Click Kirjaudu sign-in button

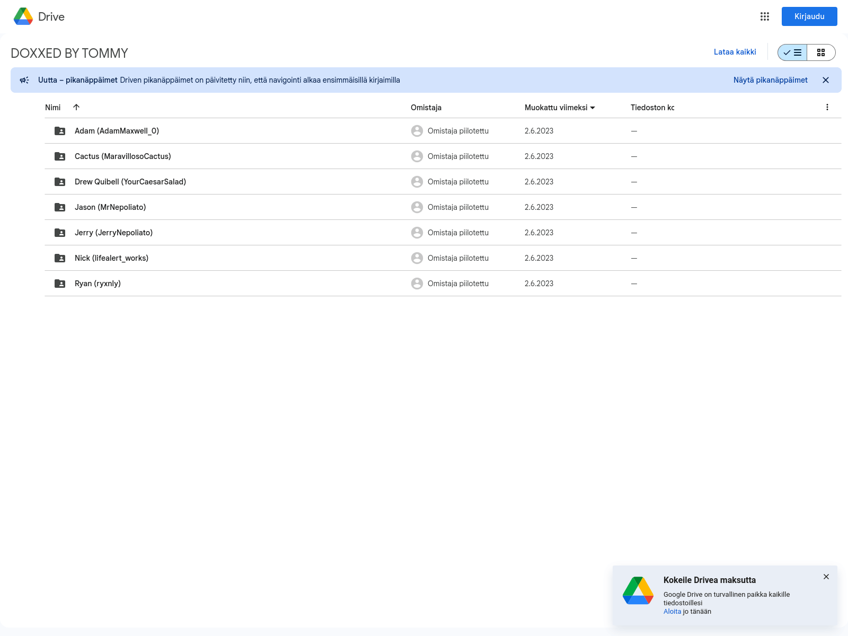coord(809,16)
